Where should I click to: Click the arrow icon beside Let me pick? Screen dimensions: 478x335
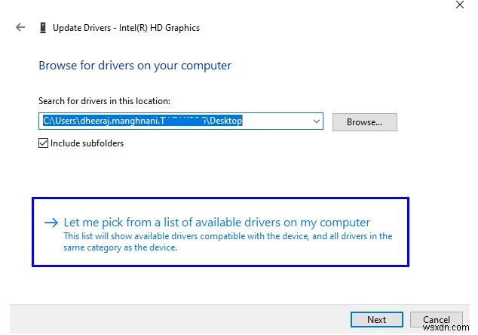point(51,223)
